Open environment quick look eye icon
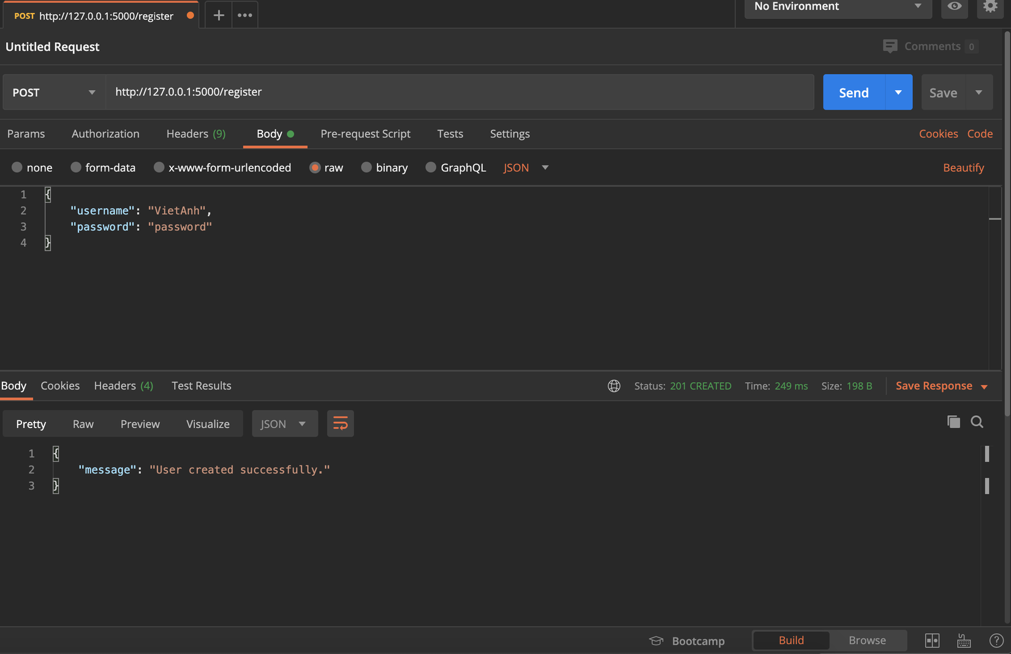The image size is (1011, 654). pyautogui.click(x=954, y=7)
